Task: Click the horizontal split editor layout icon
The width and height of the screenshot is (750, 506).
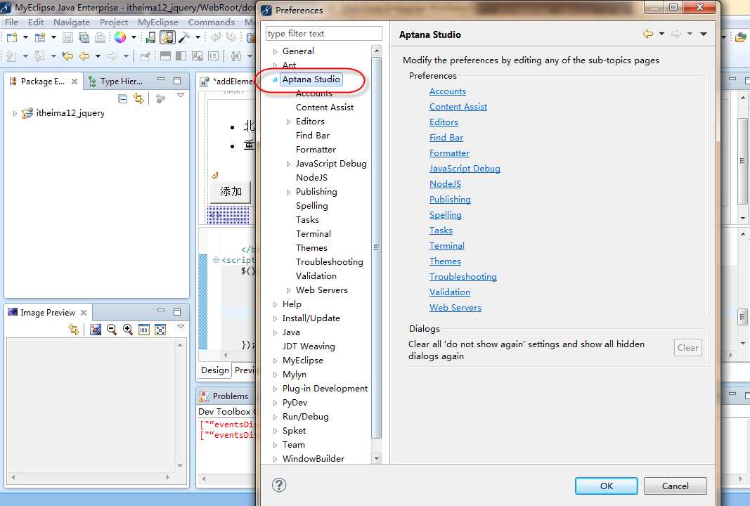Action: click(x=165, y=56)
